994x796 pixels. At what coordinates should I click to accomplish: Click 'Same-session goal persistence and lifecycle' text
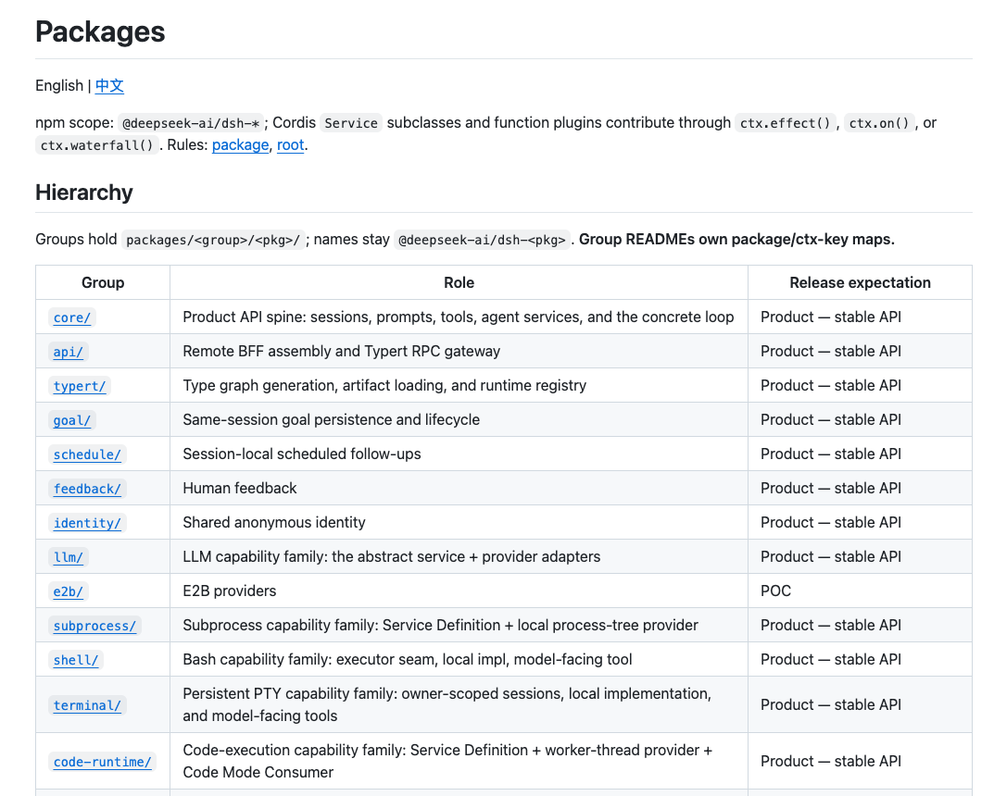331,420
